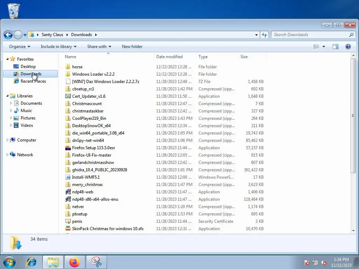Click the search magnifier icon
This screenshot has height=269, width=359.
351,35
